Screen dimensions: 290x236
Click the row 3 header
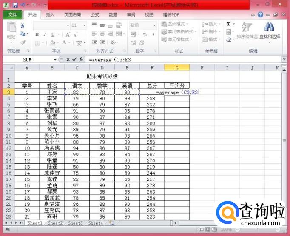pyautogui.click(x=9, y=92)
